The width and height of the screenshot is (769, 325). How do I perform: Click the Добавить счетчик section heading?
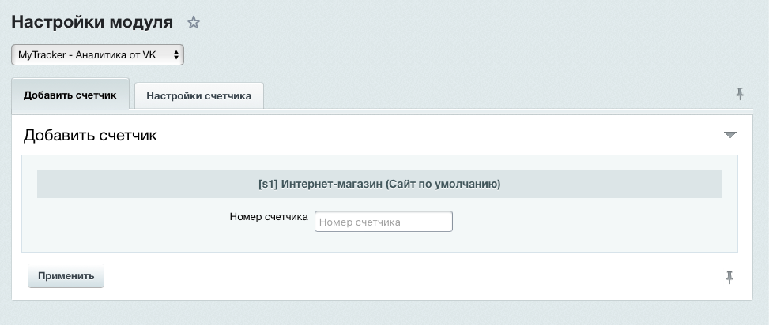pyautogui.click(x=90, y=136)
